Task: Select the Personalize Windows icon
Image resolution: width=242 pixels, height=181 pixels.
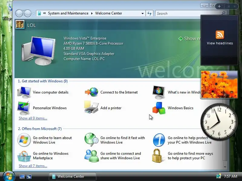Action: 24,108
